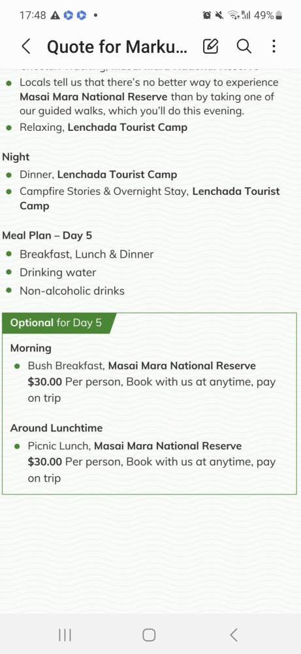Tap 'Non-alcoholic drinks' list entry
The height and width of the screenshot is (654, 301).
[x=72, y=291]
